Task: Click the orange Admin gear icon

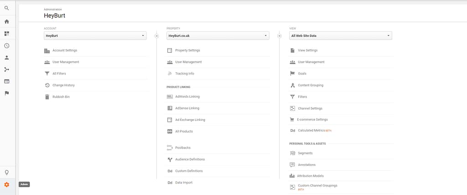Action: 6,185
